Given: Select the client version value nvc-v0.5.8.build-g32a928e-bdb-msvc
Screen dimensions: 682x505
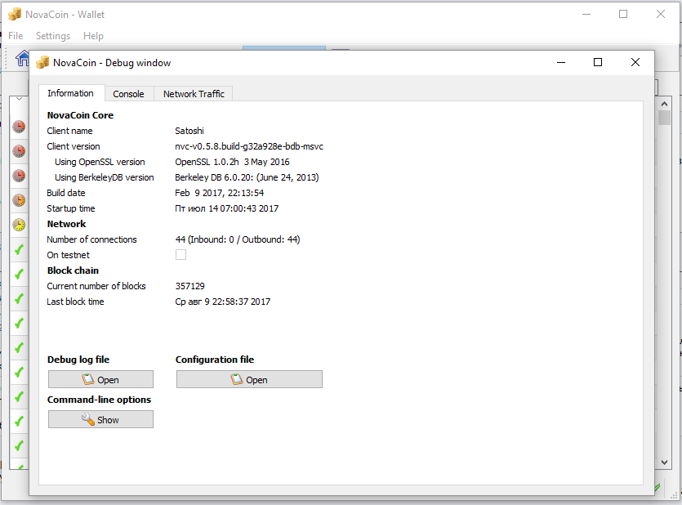Looking at the screenshot, I should pos(249,146).
